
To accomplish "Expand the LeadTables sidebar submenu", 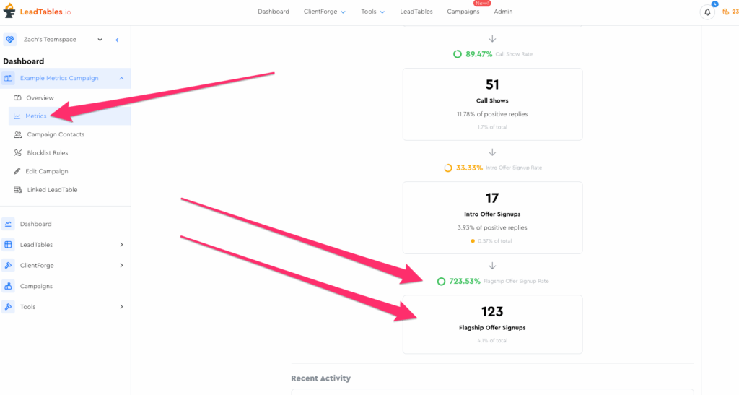I will click(x=121, y=245).
